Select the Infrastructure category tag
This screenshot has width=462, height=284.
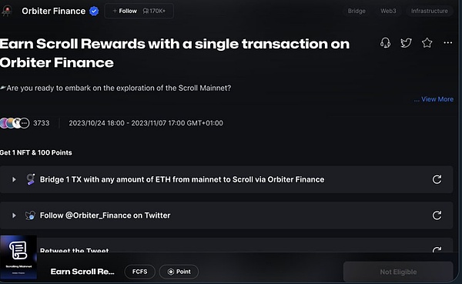pos(430,11)
